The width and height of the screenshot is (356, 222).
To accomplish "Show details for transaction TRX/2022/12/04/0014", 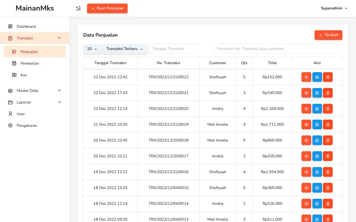I will pos(306,204).
